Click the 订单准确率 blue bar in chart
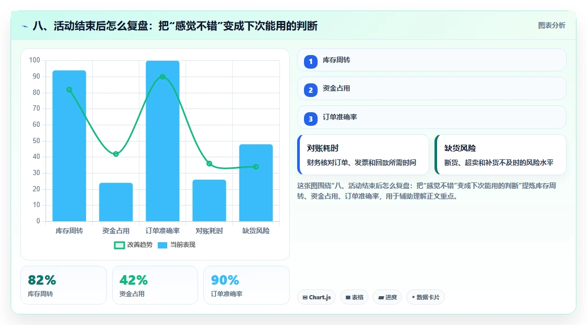Image resolution: width=587 pixels, height=325 pixels. click(x=162, y=141)
